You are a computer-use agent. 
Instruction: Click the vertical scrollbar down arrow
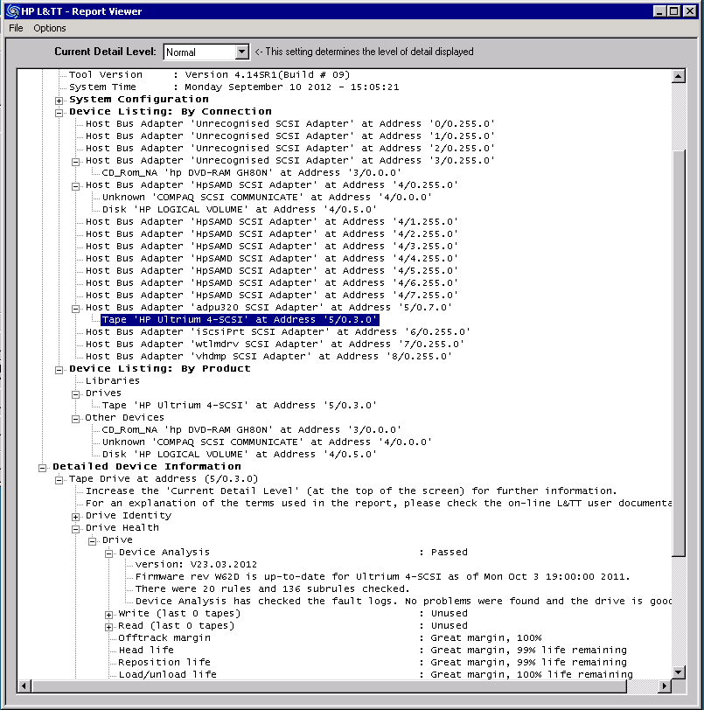click(x=678, y=672)
